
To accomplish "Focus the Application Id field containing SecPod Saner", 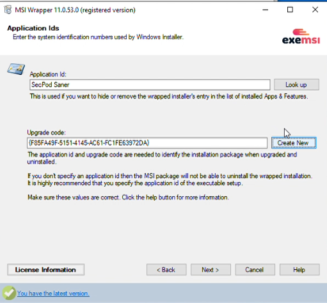I will point(150,84).
